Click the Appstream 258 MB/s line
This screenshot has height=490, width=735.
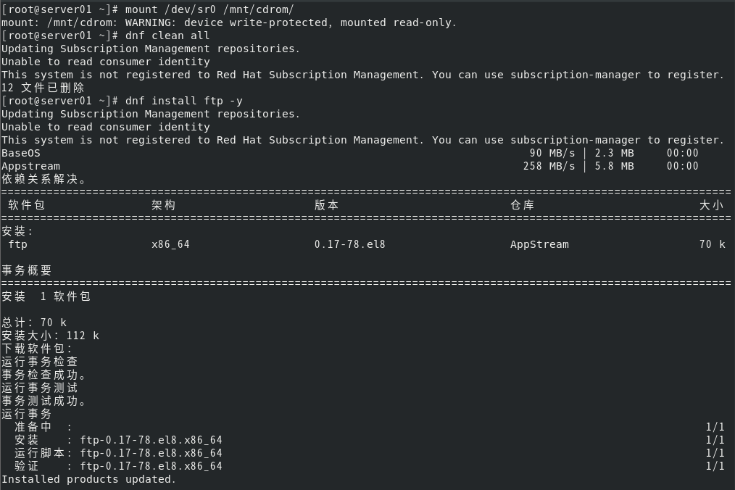coord(349,166)
